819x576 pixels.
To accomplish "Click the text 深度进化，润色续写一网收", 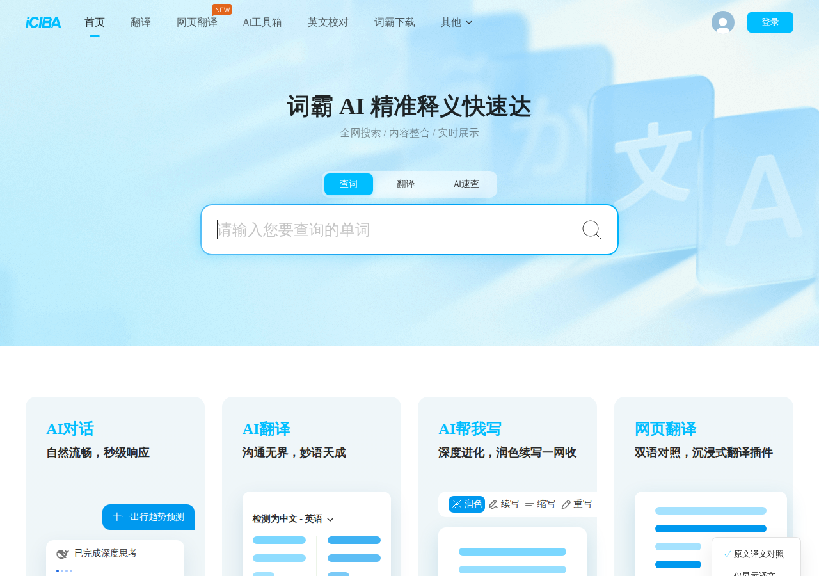I will (507, 453).
